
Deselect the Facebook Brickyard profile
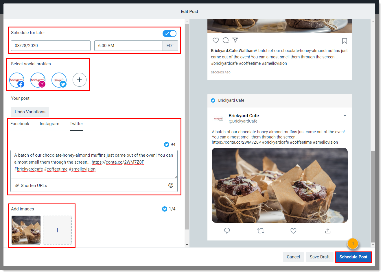pyautogui.click(x=17, y=80)
